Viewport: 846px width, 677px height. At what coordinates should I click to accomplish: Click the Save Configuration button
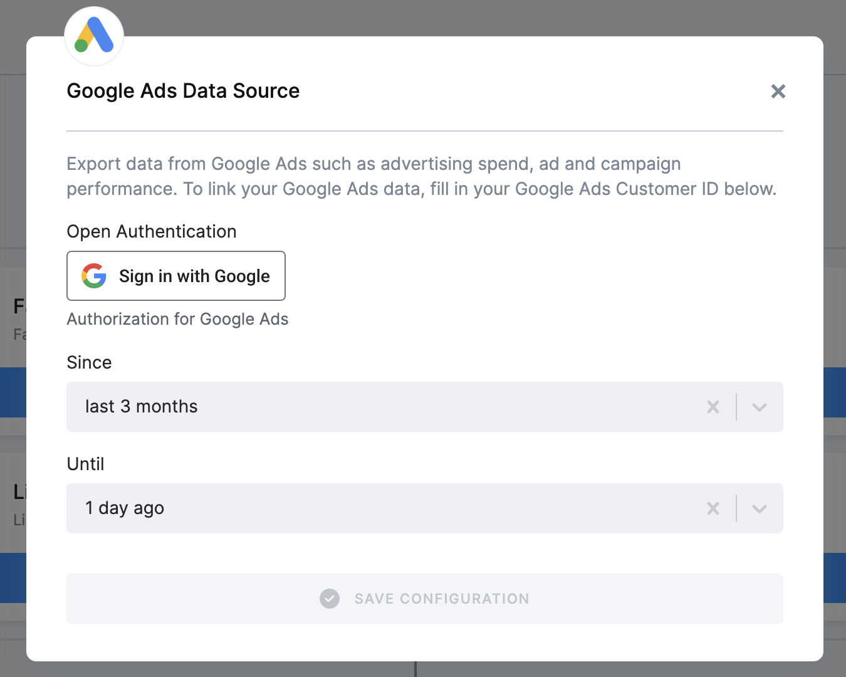tap(424, 599)
